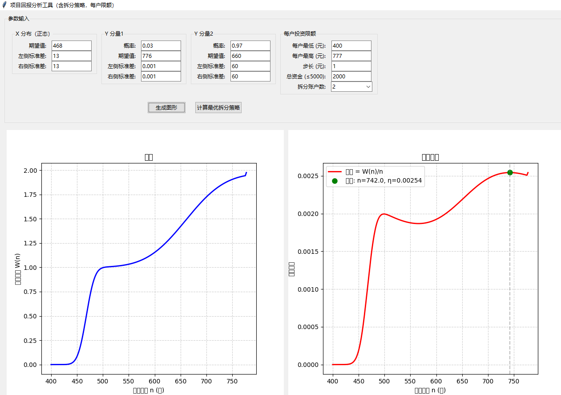Click the X 分布 左侧标准差 field
Viewport: 561px width, 395px height.
pos(72,56)
